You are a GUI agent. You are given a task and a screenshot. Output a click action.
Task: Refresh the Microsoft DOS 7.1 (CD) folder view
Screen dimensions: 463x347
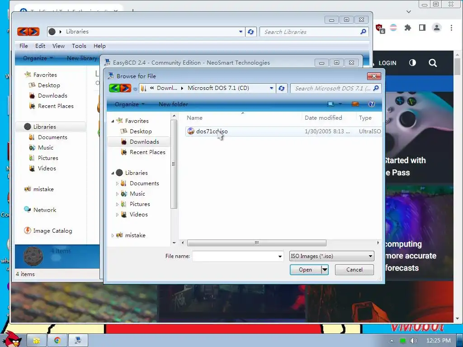[281, 88]
